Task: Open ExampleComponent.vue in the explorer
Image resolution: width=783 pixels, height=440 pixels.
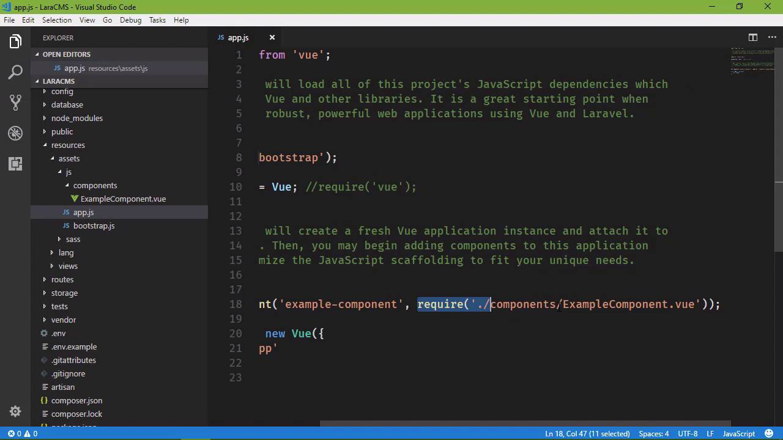Action: point(119,199)
